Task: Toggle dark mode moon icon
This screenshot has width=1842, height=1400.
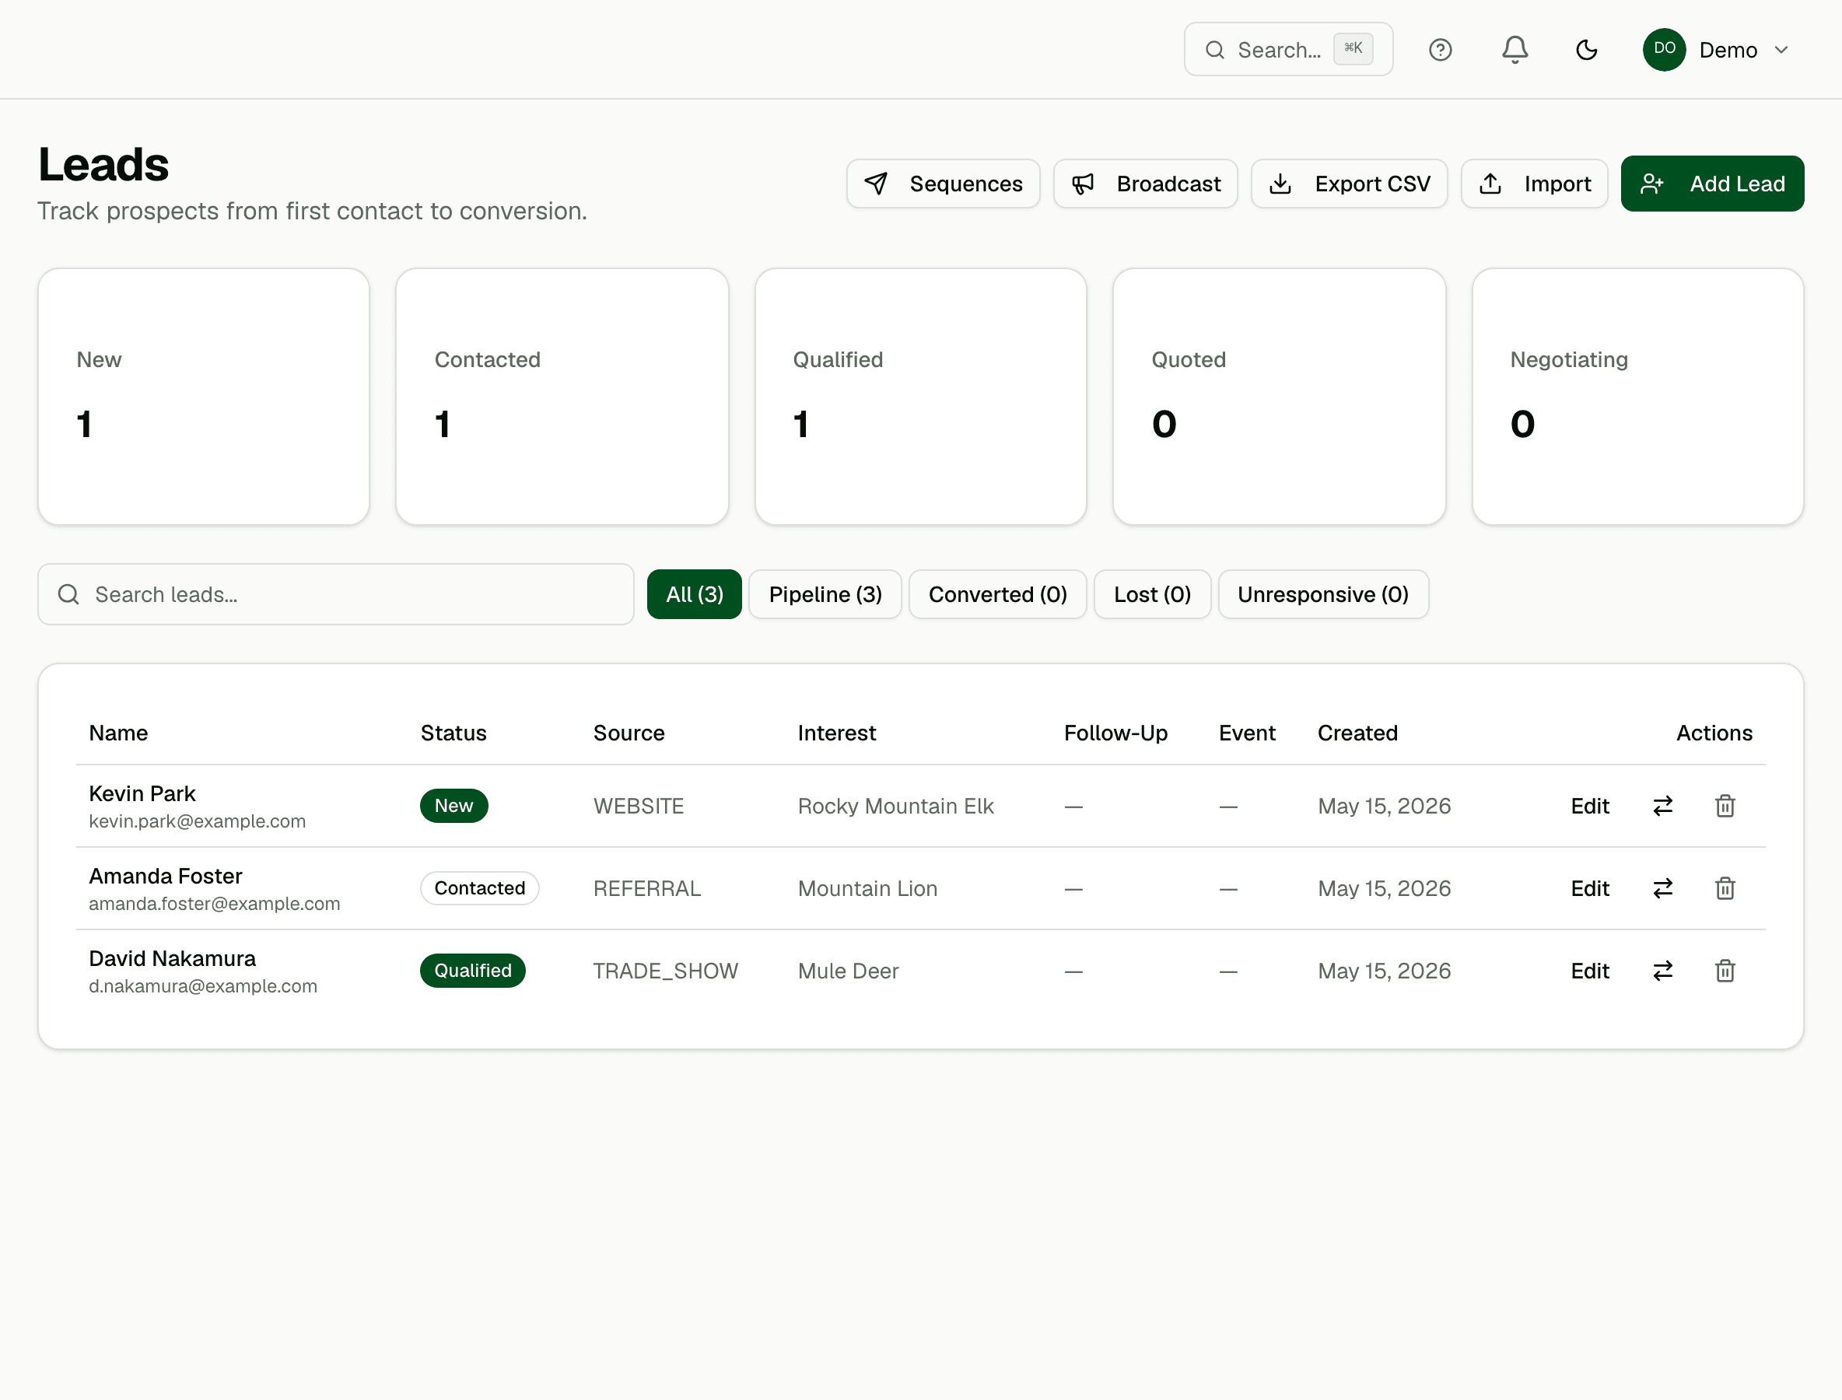Action: [1586, 50]
